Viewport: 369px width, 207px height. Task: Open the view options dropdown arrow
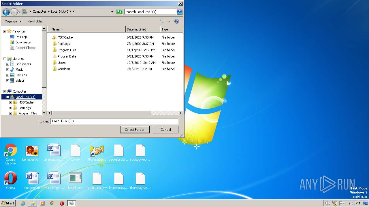pyautogui.click(x=169, y=21)
